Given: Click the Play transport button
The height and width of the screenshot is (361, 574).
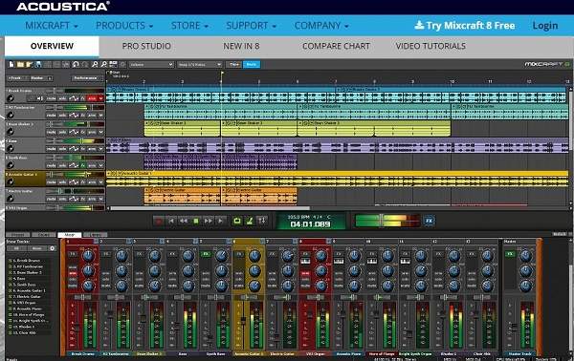Looking at the screenshot, I should tap(220, 221).
